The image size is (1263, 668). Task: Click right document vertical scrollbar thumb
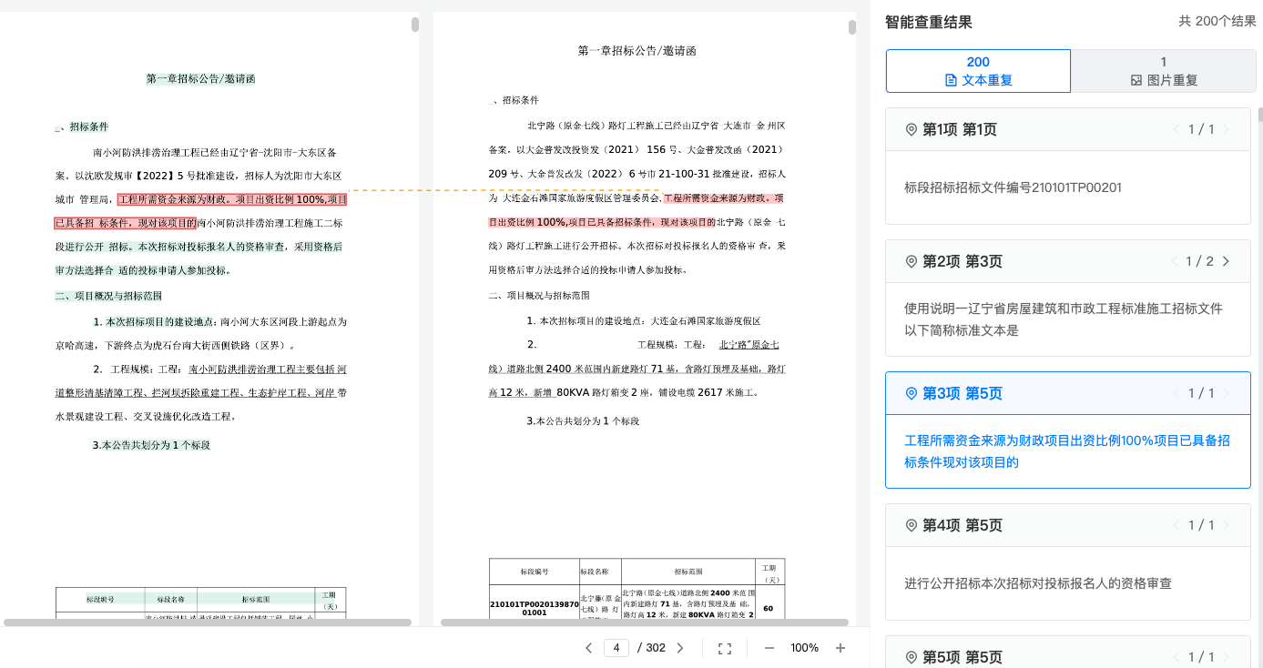852,27
